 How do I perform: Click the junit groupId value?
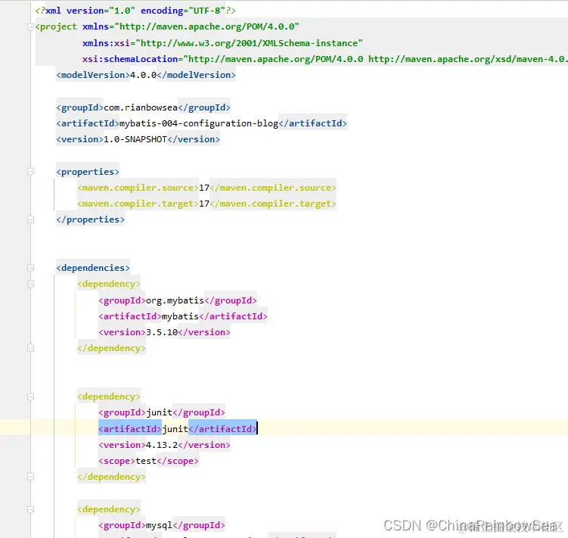coord(160,412)
